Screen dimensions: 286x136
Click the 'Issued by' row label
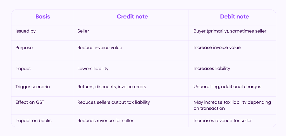25,31
